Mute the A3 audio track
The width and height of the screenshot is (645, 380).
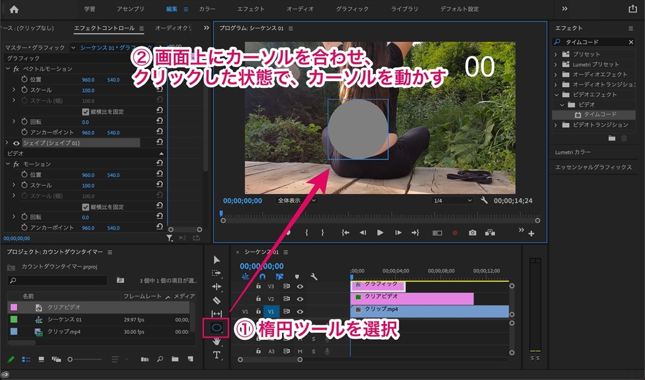click(300, 352)
